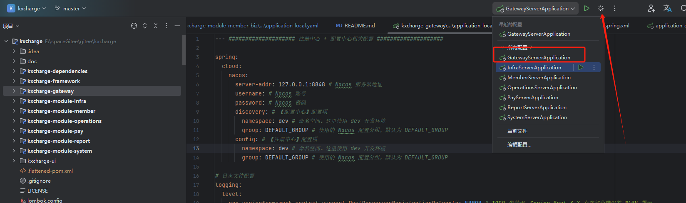Expand the kxcharge-framework module node
The image size is (686, 203).
pyautogui.click(x=14, y=81)
